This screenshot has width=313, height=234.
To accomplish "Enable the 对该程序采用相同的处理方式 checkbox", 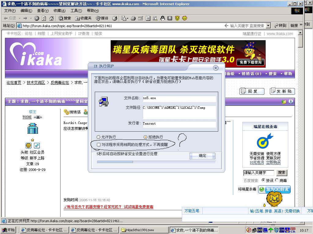I will pos(99,145).
